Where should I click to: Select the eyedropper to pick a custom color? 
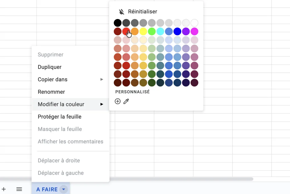[x=126, y=101]
